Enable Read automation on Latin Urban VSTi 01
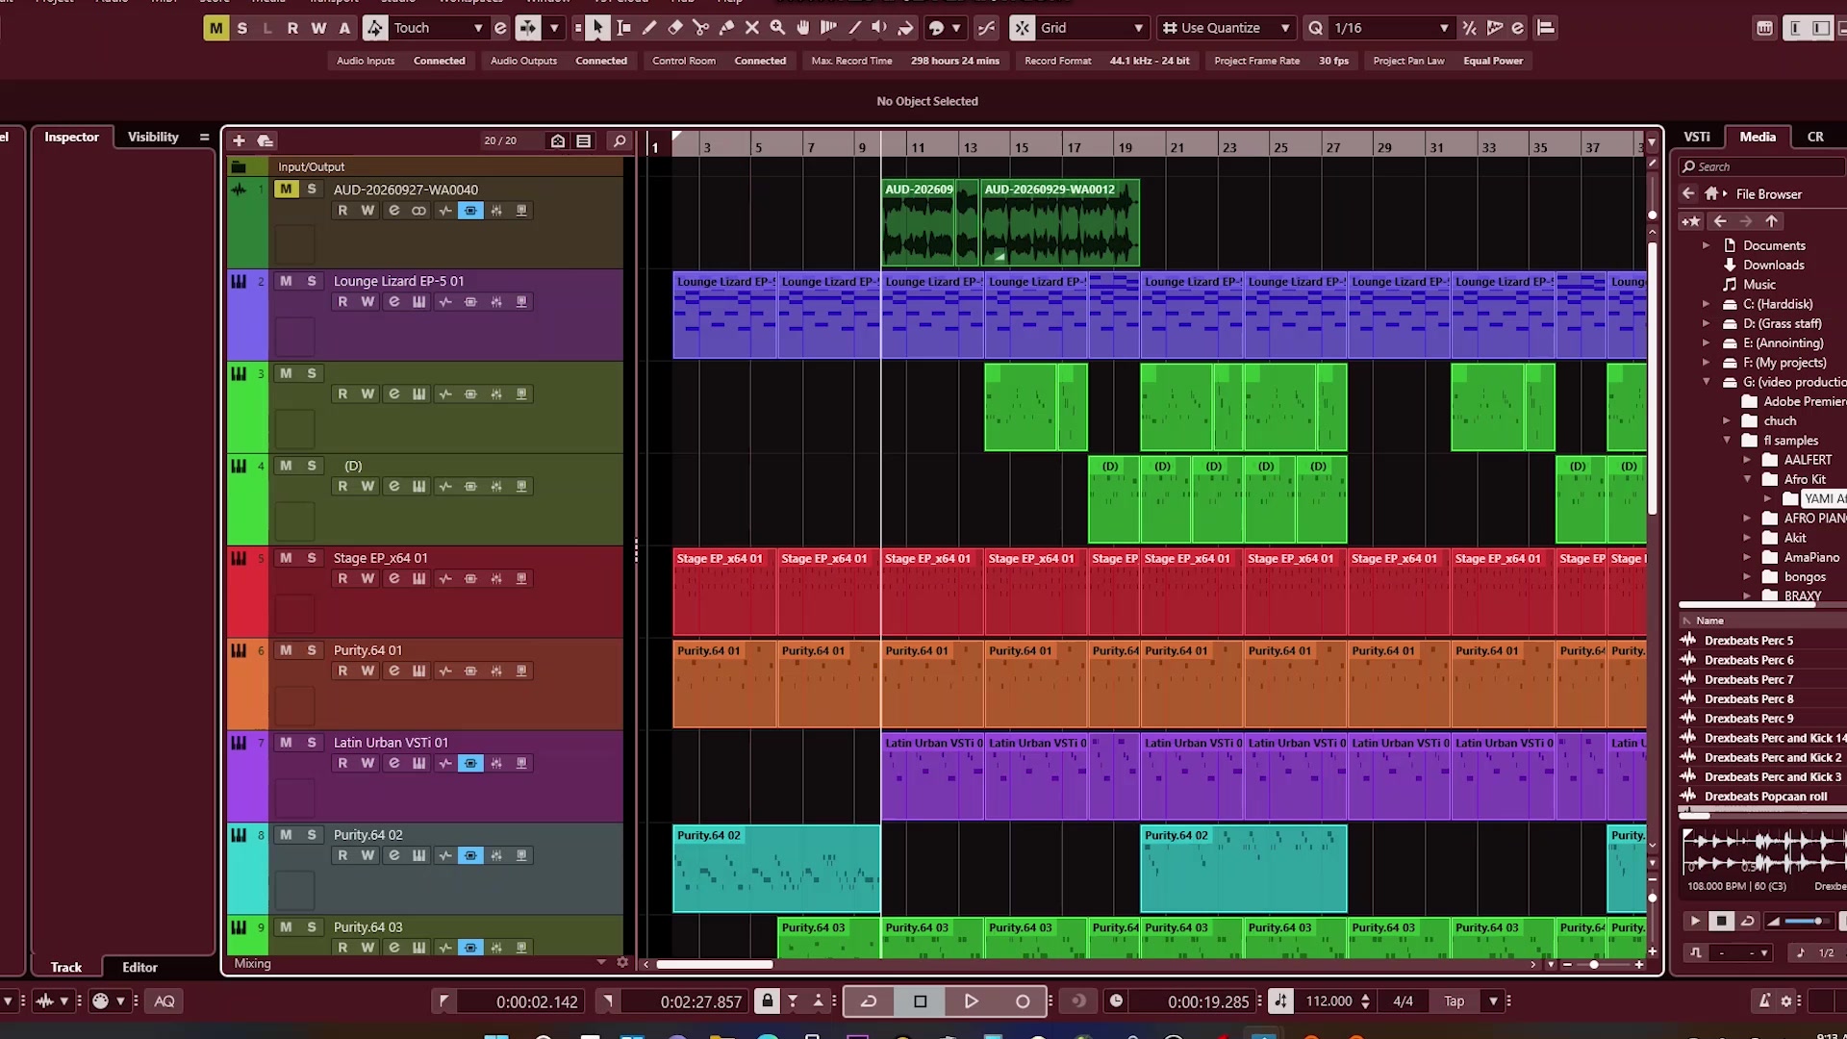1847x1039 pixels. click(342, 763)
